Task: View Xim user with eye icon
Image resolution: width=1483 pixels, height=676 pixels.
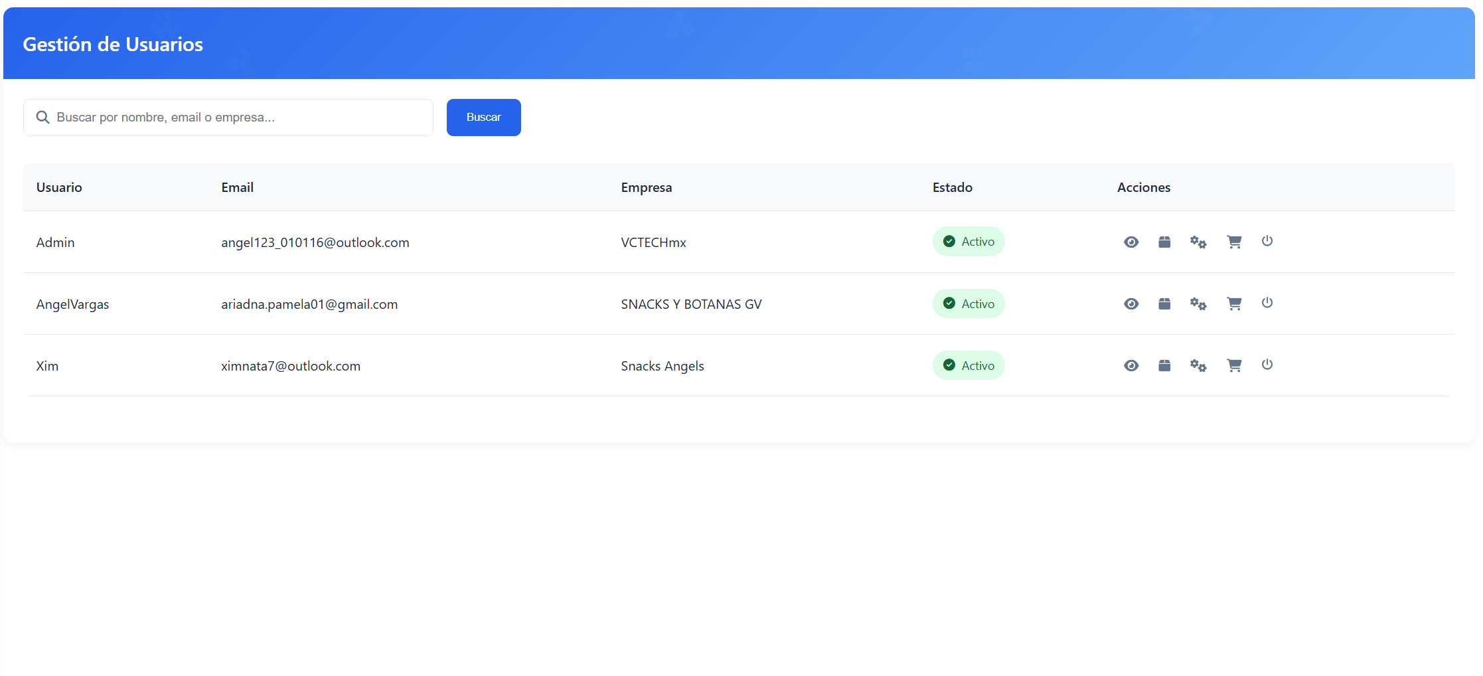Action: pos(1131,366)
